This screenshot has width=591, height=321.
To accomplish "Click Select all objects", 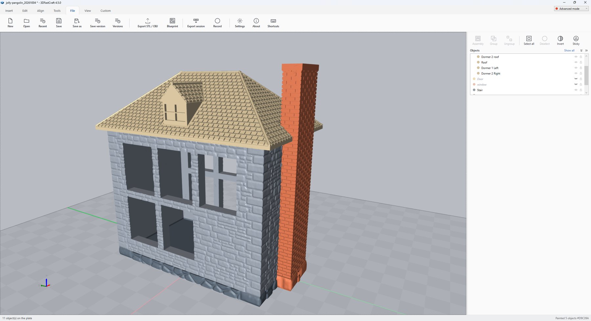I will [x=529, y=40].
